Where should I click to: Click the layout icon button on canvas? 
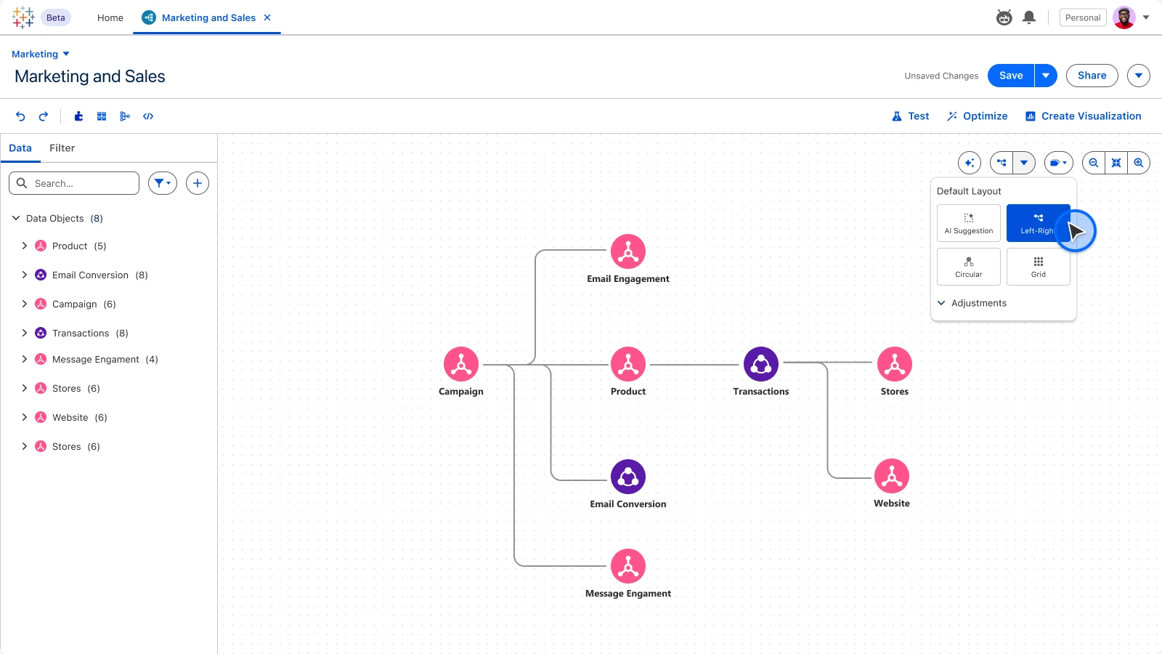(1001, 163)
